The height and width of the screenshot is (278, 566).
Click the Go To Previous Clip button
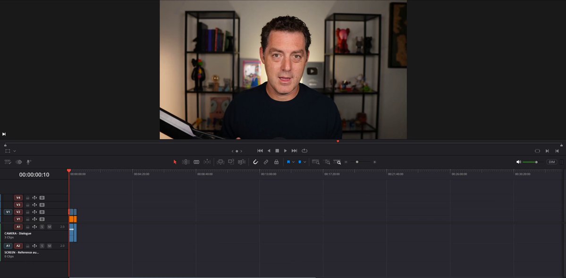coord(557,151)
